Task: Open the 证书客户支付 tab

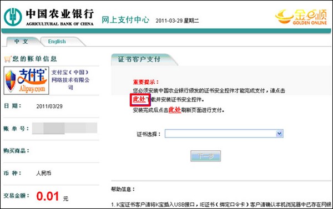Action: pyautogui.click(x=139, y=59)
